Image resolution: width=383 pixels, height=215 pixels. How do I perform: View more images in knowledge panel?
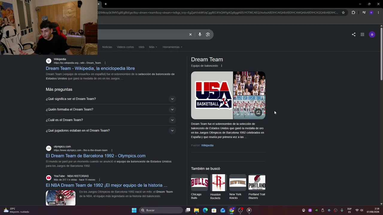coord(258,113)
